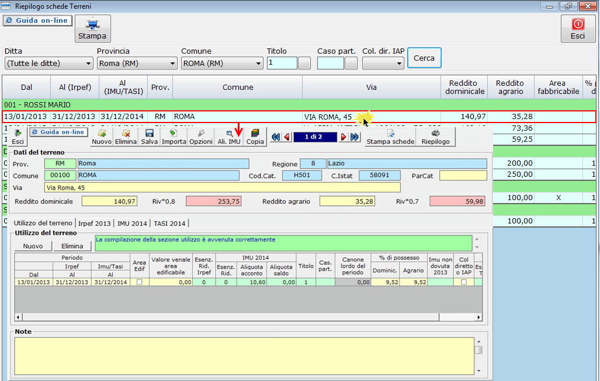The height and width of the screenshot is (381, 600).
Task: Click the Reddito dominicale column header
Action: pos(464,87)
